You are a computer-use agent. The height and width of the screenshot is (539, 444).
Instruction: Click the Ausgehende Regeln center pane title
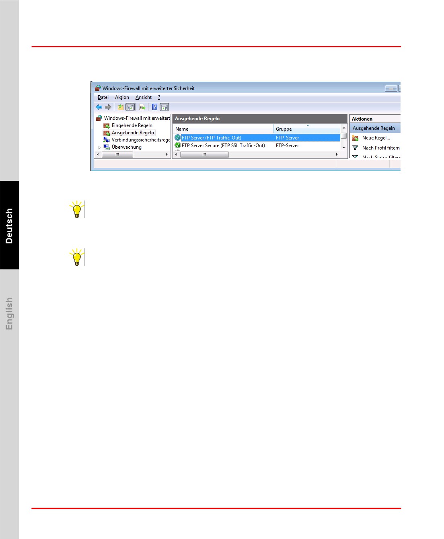260,119
